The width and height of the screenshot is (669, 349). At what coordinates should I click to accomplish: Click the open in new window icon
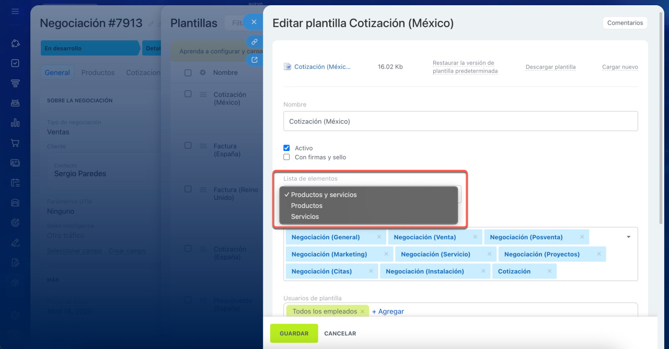tap(254, 60)
